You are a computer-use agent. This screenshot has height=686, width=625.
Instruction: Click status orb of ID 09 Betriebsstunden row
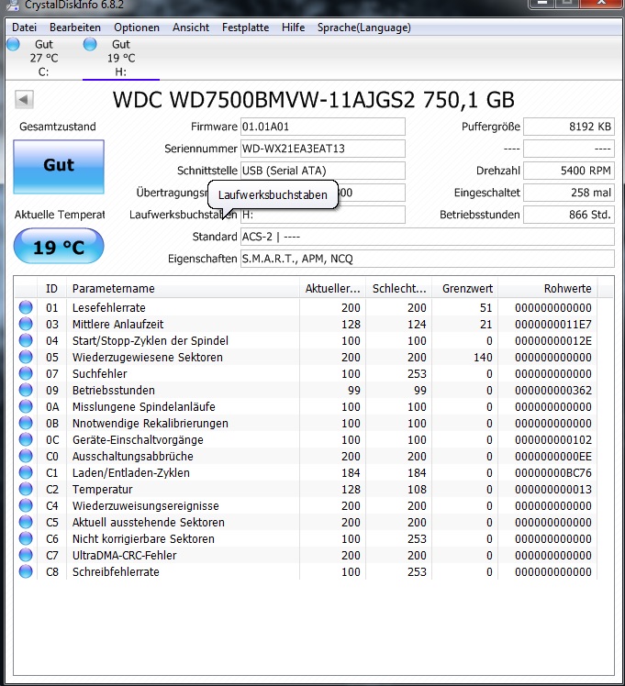pyautogui.click(x=26, y=390)
